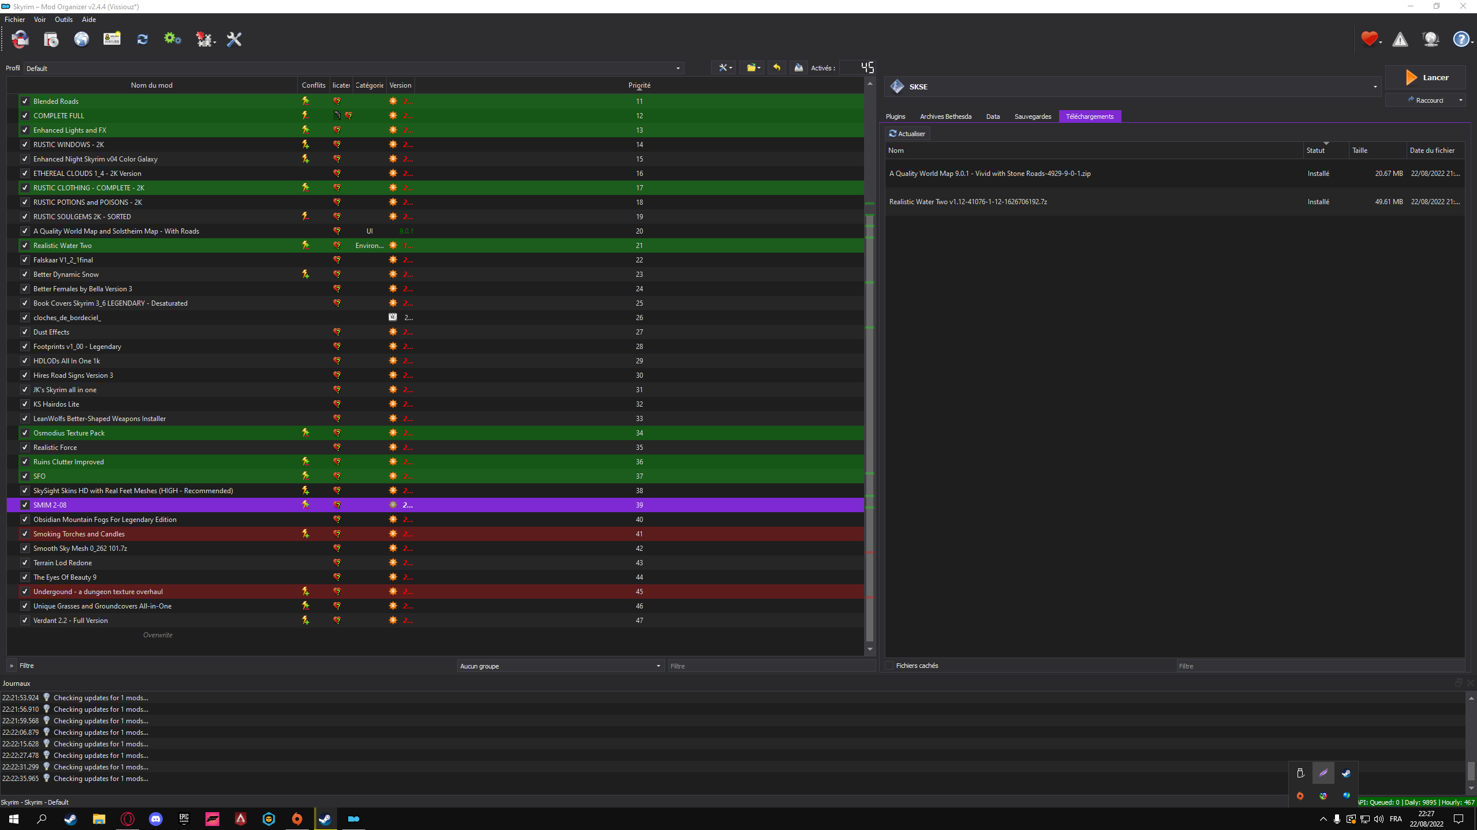The width and height of the screenshot is (1477, 830).
Task: Open the Aide menu
Action: [x=89, y=20]
